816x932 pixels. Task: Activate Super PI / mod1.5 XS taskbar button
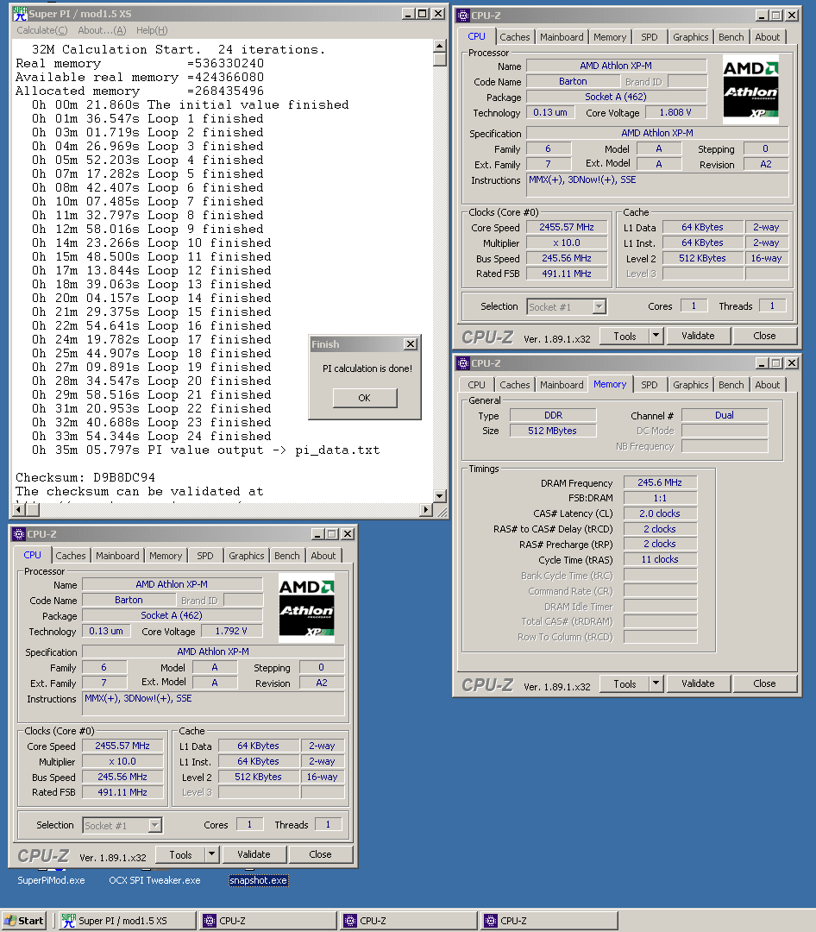128,921
